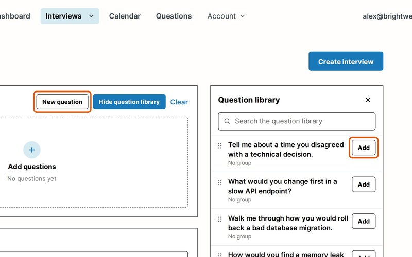Click drag handle beside 'slow API endpoint' question
This screenshot has width=412, height=257.
(219, 182)
